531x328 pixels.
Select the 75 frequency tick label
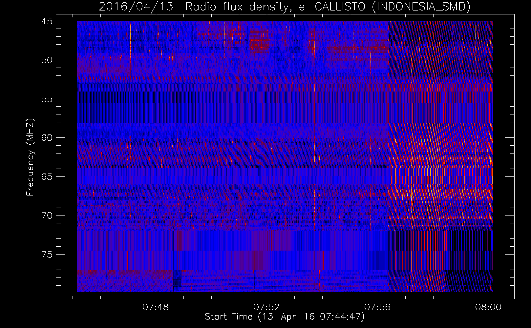click(x=47, y=255)
